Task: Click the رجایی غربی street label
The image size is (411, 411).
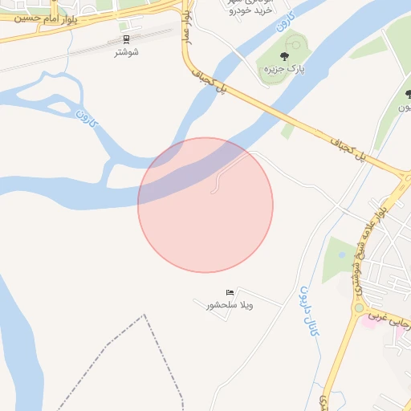Action: coord(389,319)
